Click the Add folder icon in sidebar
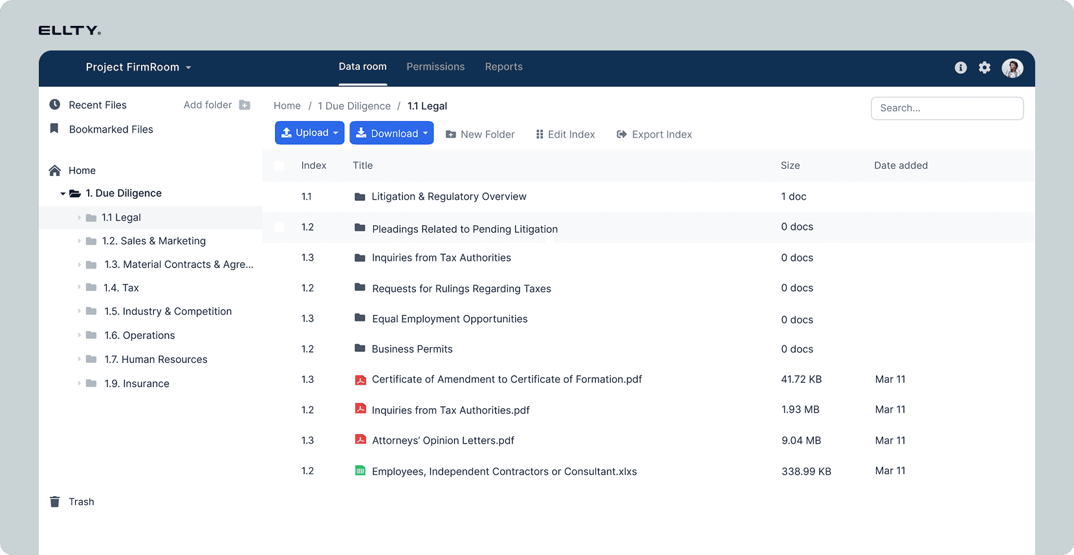Image resolution: width=1074 pixels, height=555 pixels. (x=245, y=105)
